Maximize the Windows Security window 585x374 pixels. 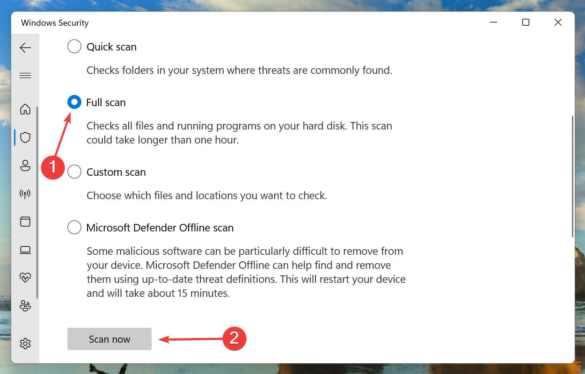526,22
